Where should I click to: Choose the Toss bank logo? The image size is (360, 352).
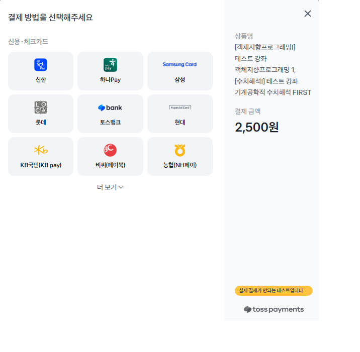(x=110, y=107)
